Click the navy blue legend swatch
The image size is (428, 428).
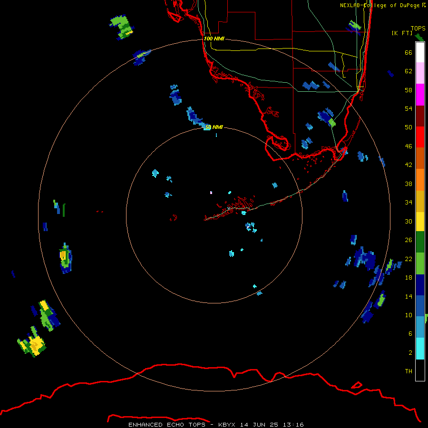tap(420, 285)
